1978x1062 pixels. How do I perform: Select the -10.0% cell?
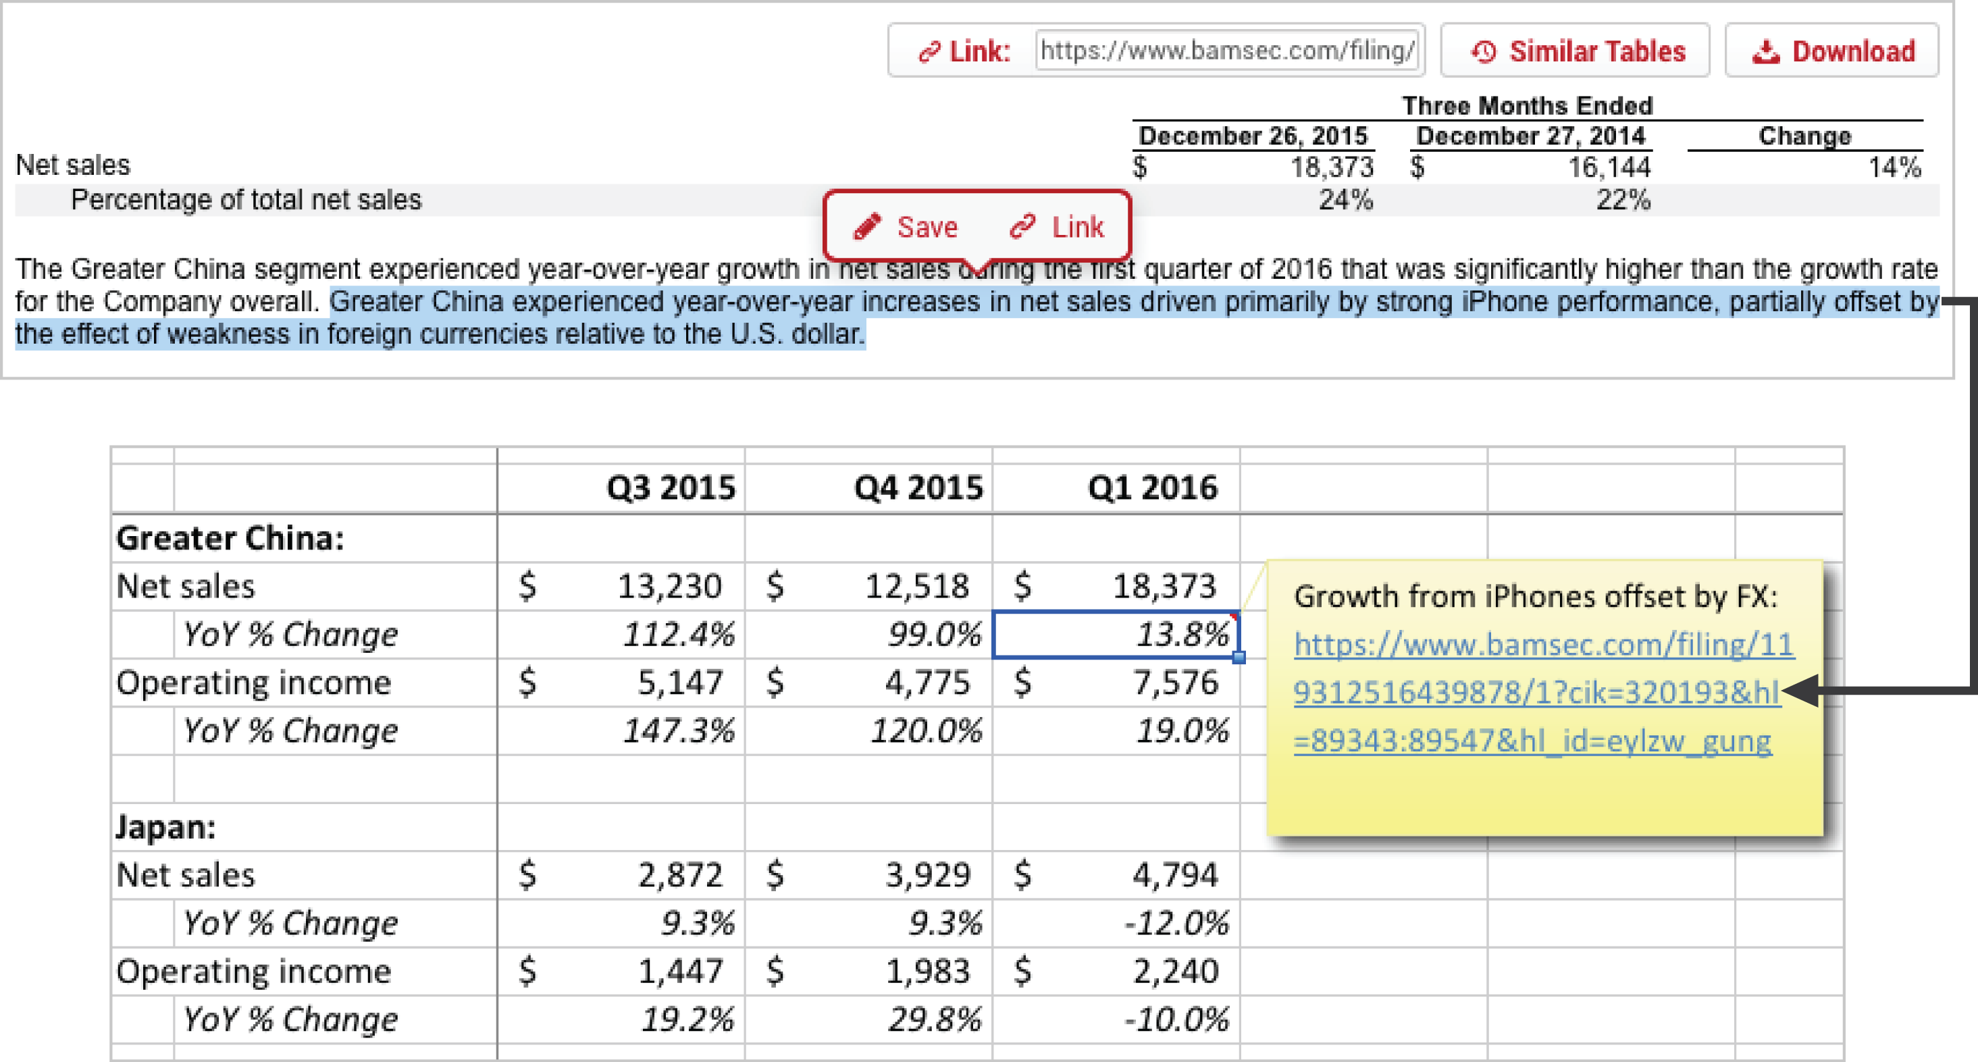(1116, 1019)
